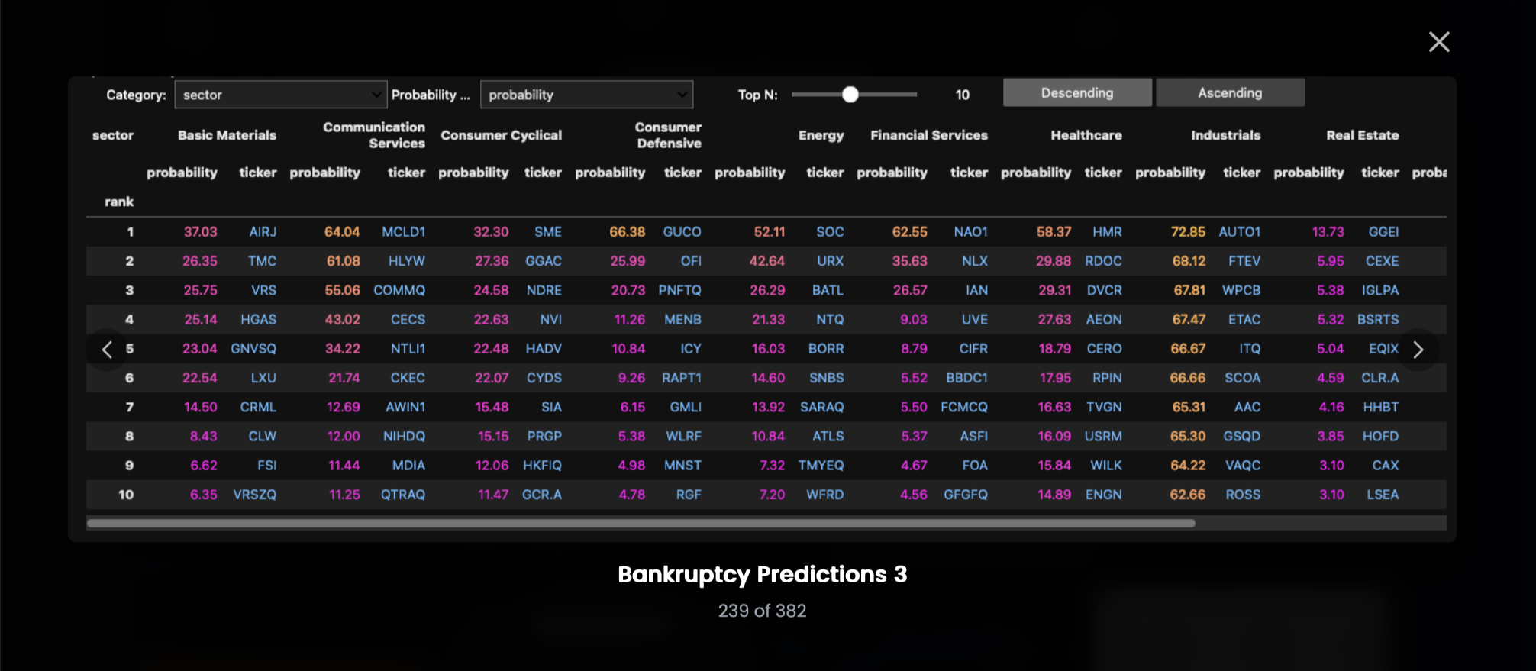Select ticker HGAS cell

(258, 320)
